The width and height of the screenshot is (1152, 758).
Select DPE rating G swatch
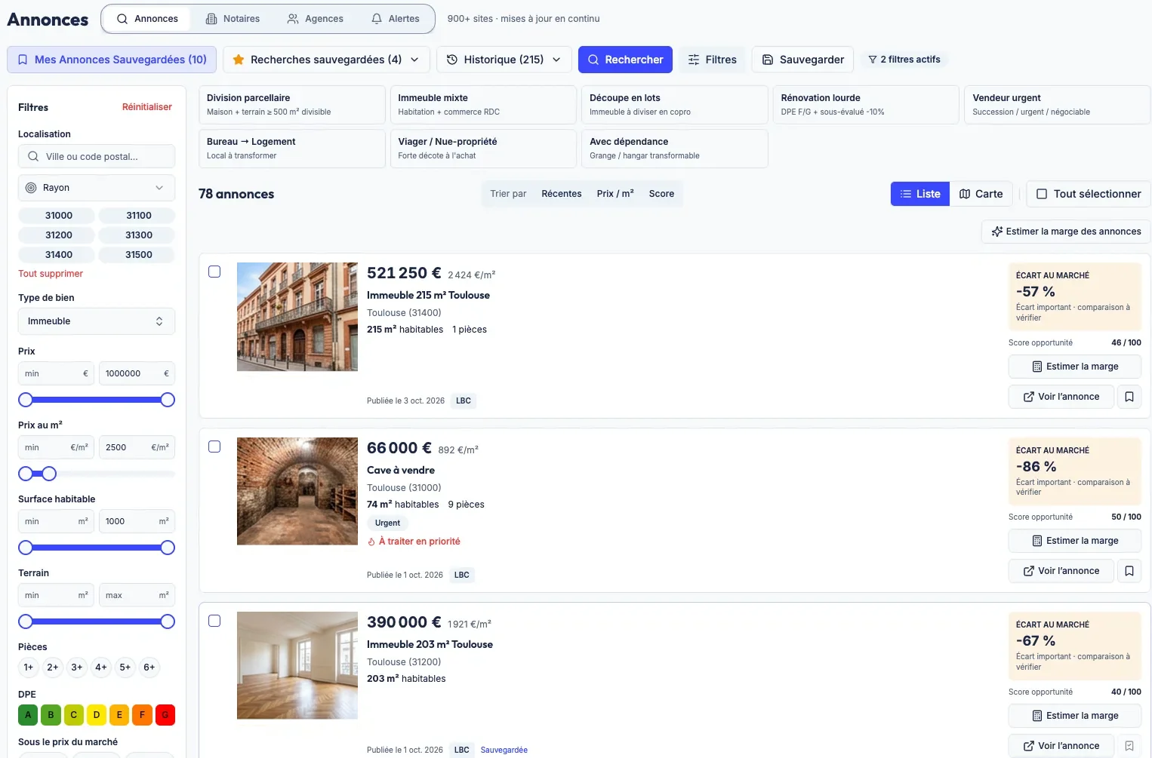click(x=165, y=715)
